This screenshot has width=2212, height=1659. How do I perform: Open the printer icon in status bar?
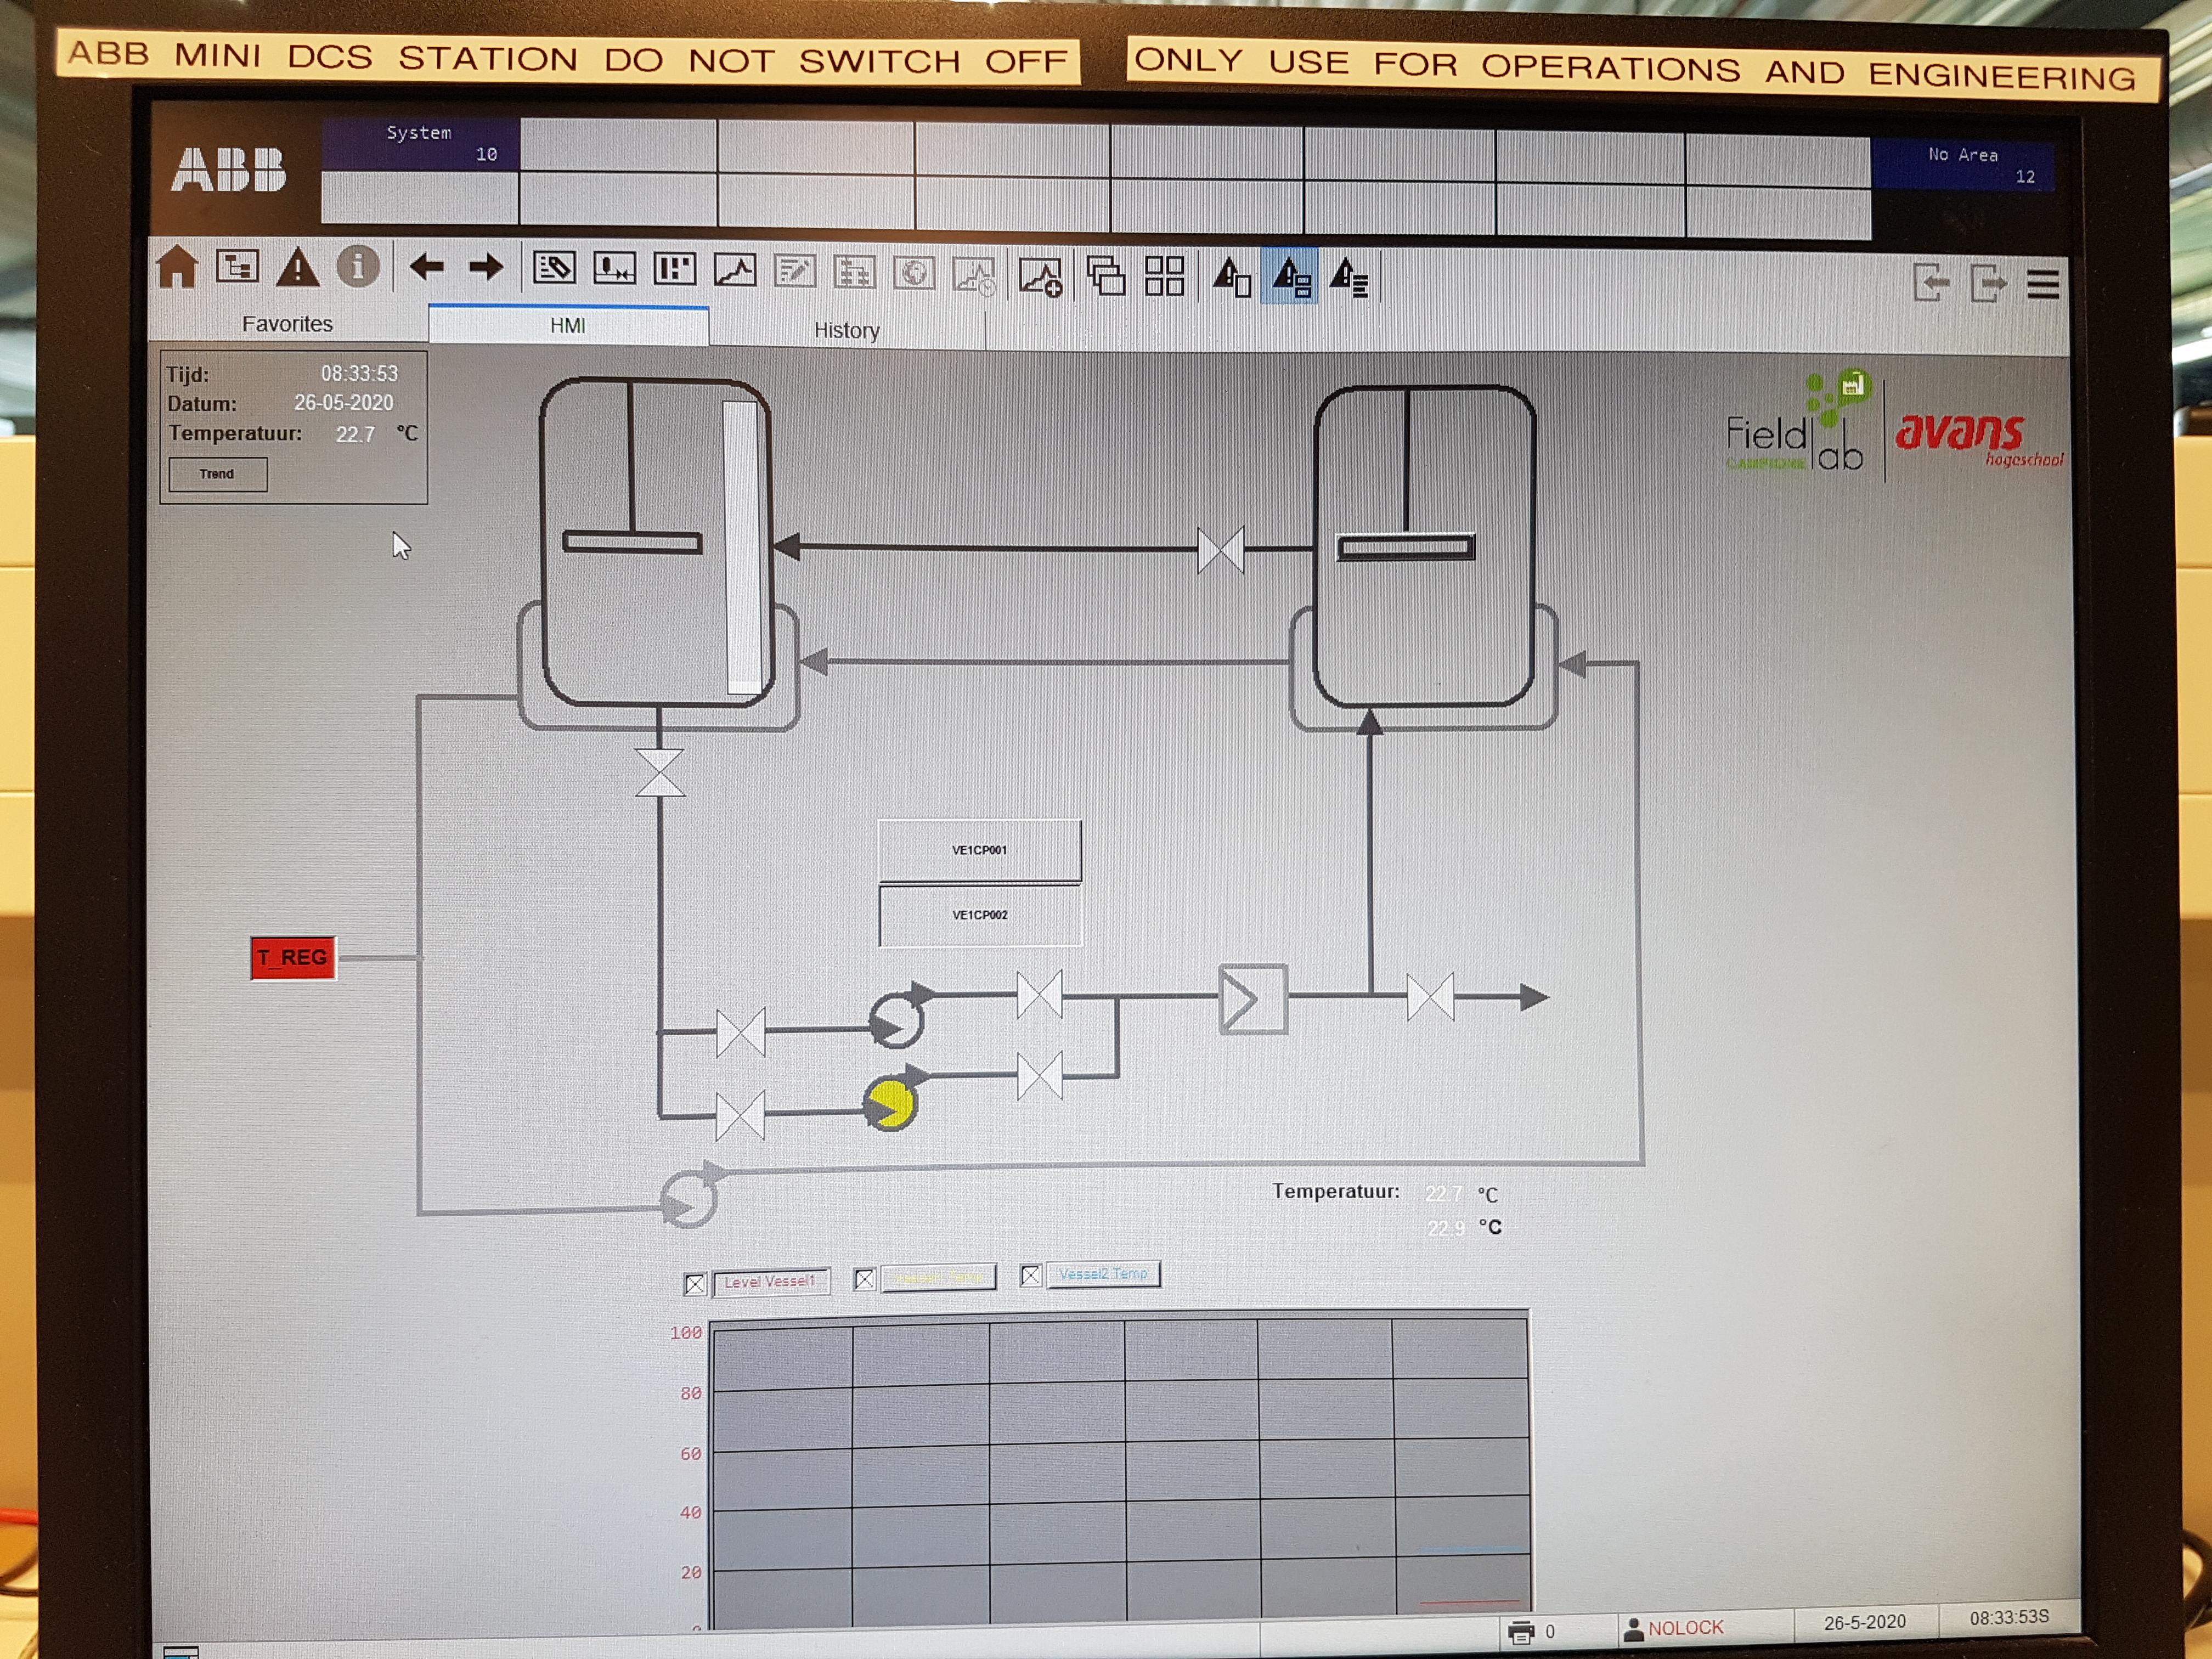[x=1521, y=1632]
